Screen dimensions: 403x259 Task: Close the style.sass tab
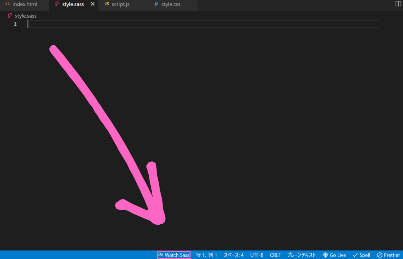point(92,4)
